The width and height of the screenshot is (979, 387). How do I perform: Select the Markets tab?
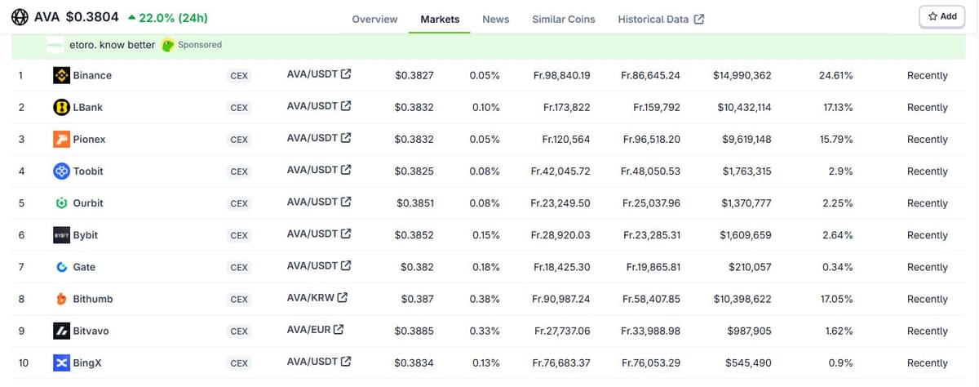(x=440, y=19)
